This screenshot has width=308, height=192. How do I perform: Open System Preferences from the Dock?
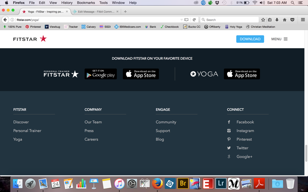pyautogui.click(x=132, y=184)
